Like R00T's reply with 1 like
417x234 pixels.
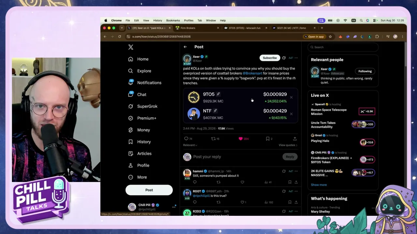(243, 202)
